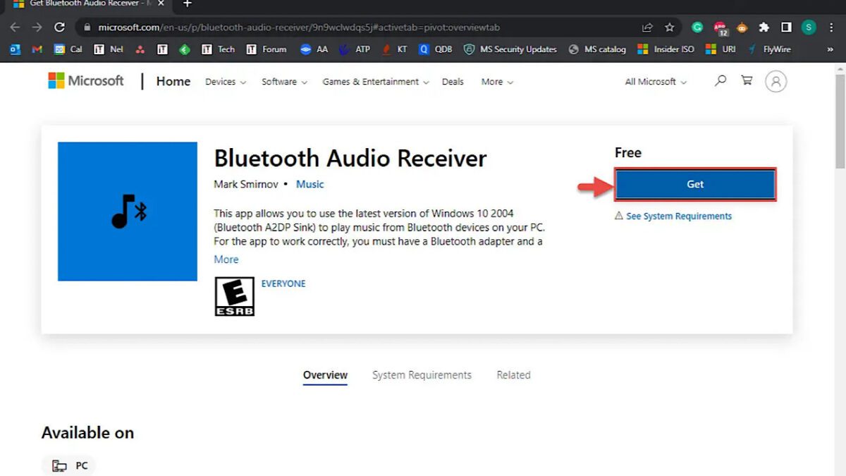Image resolution: width=846 pixels, height=476 pixels.
Task: Click the Get button
Action: (x=695, y=184)
